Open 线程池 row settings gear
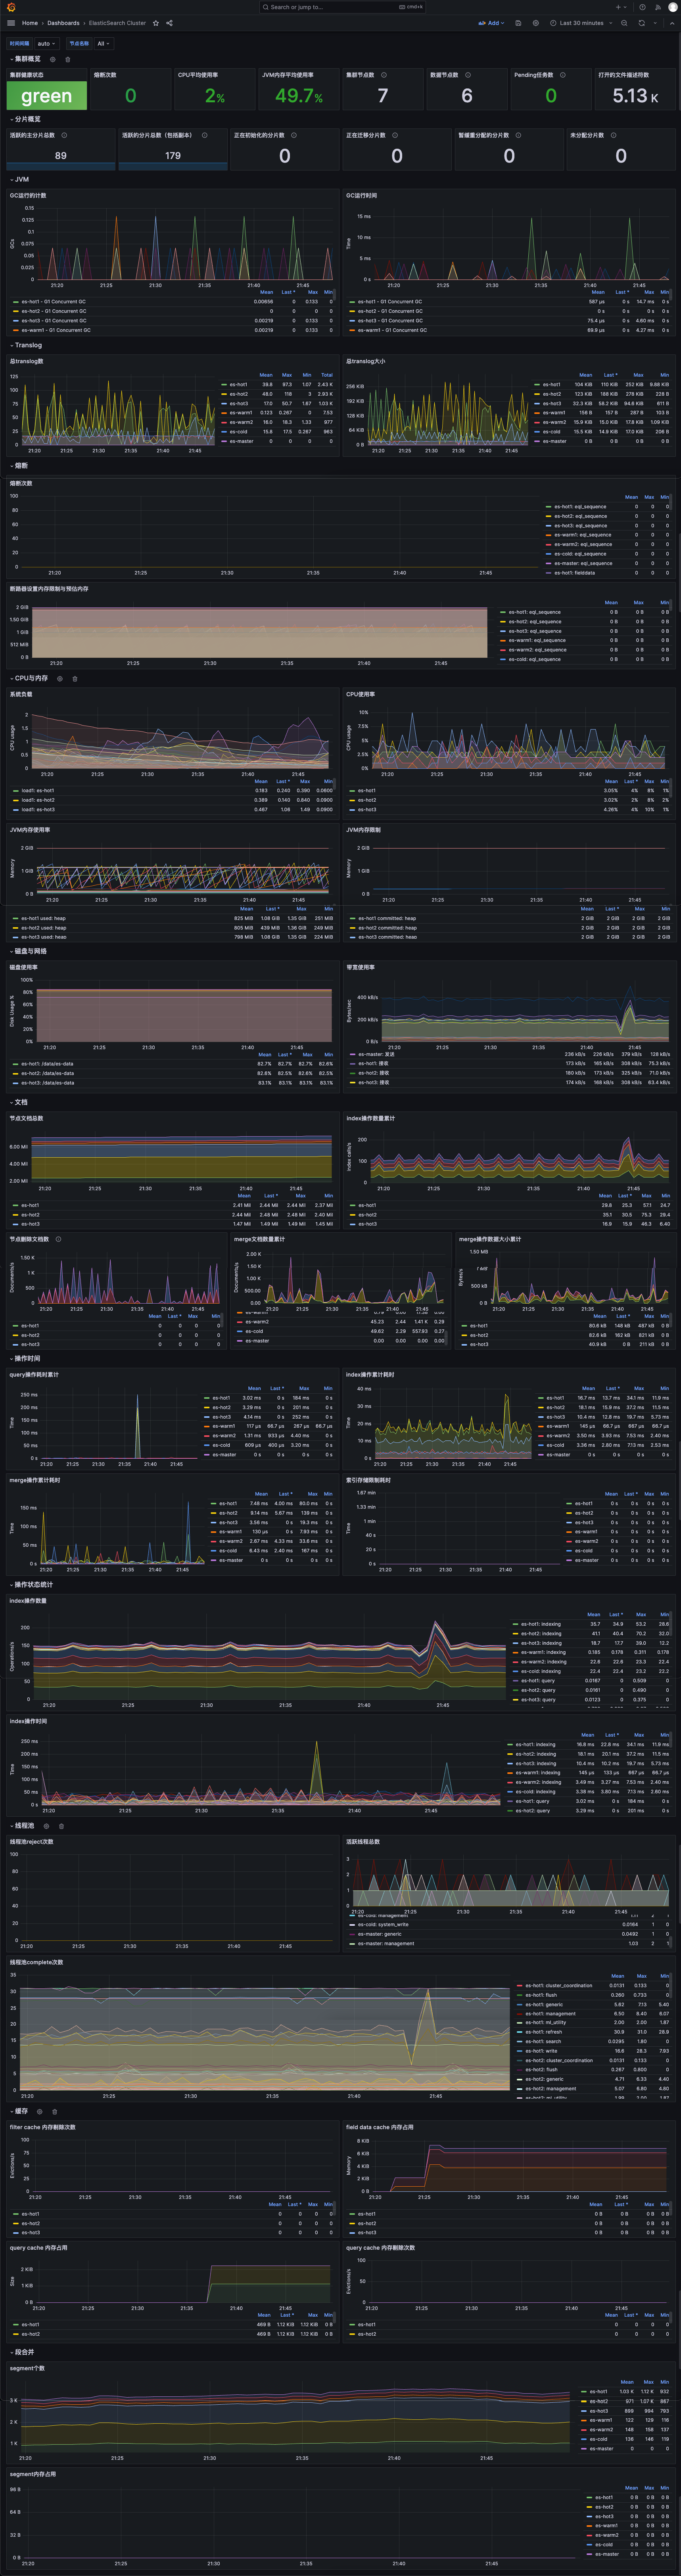681x2576 pixels. pos(46,1825)
